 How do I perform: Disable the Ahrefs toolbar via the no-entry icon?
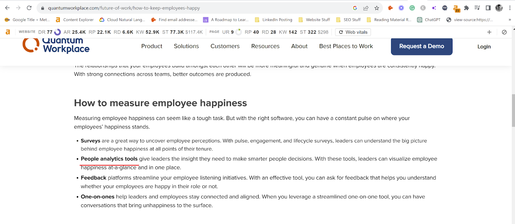click(504, 32)
